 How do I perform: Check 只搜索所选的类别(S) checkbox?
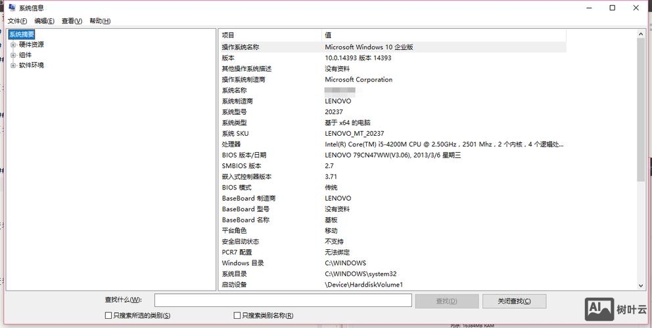pyautogui.click(x=108, y=316)
